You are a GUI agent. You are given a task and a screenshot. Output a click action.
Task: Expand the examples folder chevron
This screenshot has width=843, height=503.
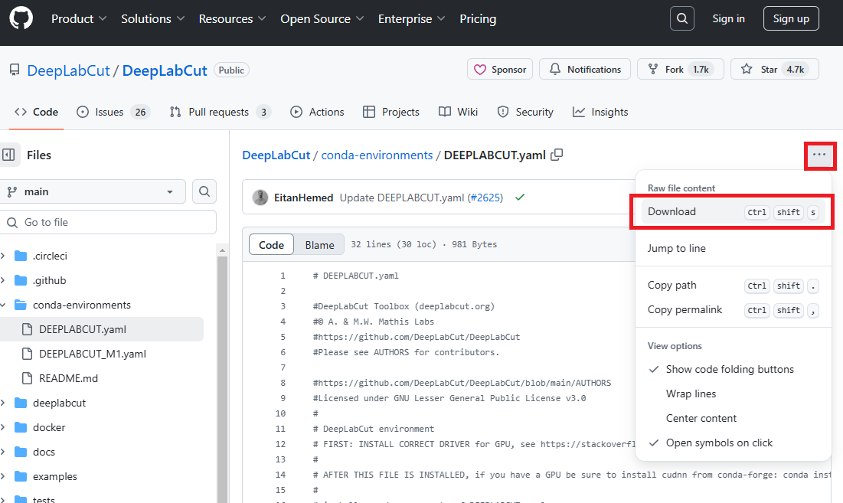(3, 477)
